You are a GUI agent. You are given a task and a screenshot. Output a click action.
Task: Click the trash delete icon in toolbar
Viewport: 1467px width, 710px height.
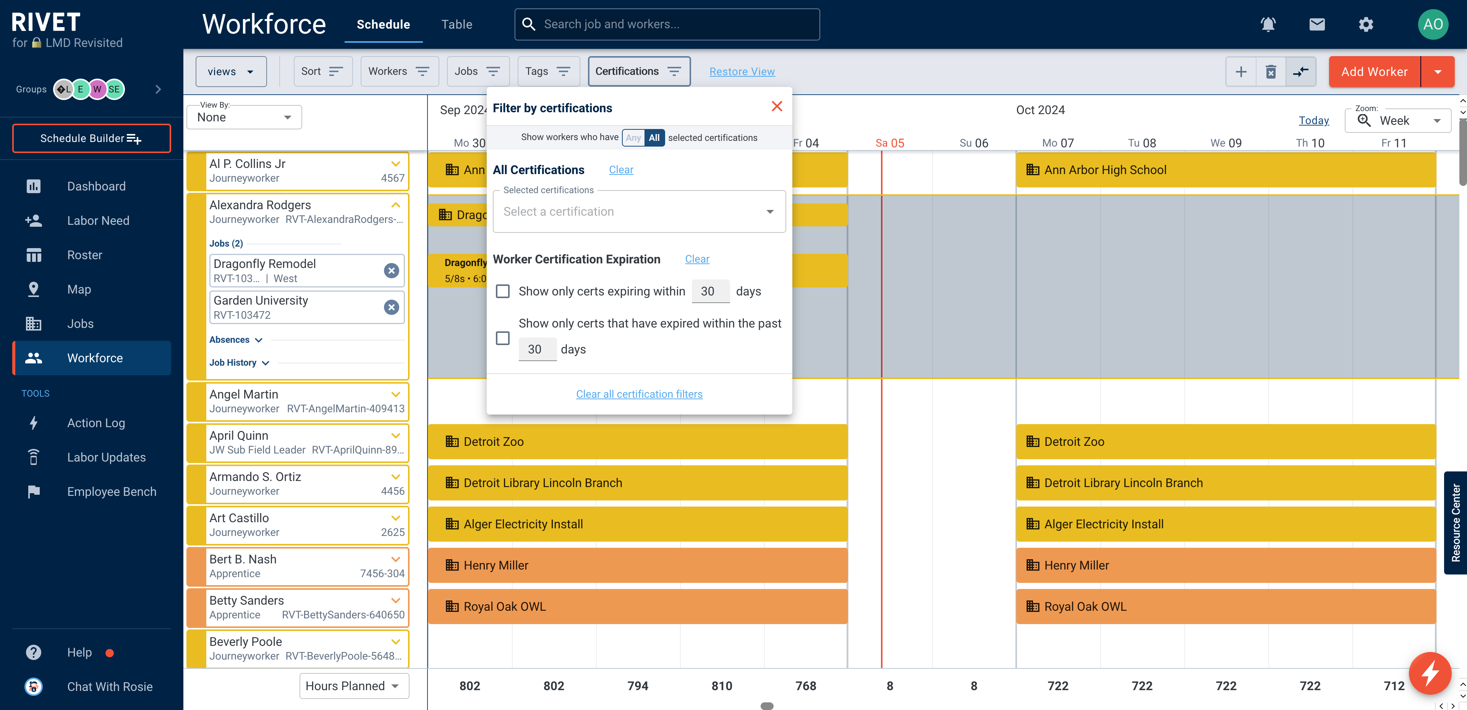pos(1271,72)
